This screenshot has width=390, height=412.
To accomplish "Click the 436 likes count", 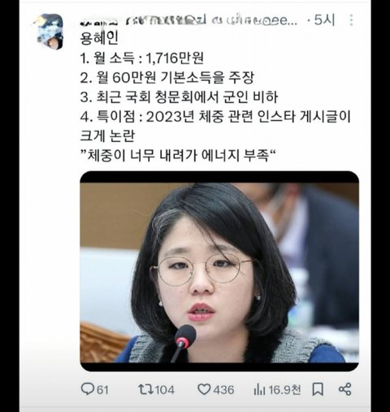I will (223, 390).
